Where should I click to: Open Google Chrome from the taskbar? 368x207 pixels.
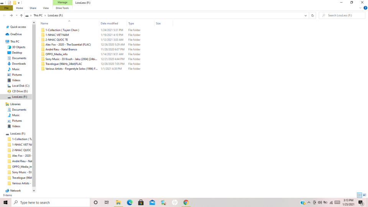point(186,202)
